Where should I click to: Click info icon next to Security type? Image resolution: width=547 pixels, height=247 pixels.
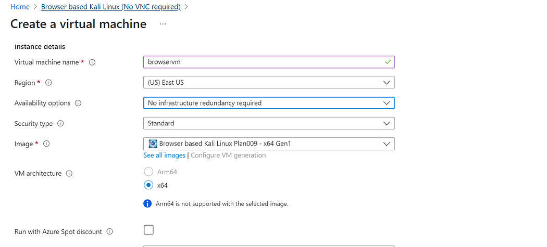pyautogui.click(x=60, y=124)
